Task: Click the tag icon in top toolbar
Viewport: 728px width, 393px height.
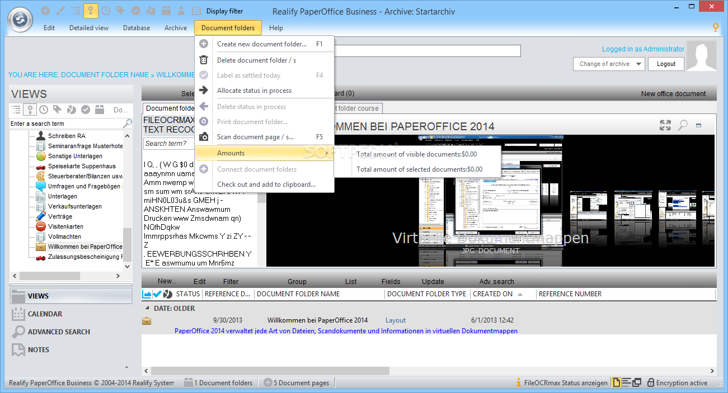Action: coord(121,11)
